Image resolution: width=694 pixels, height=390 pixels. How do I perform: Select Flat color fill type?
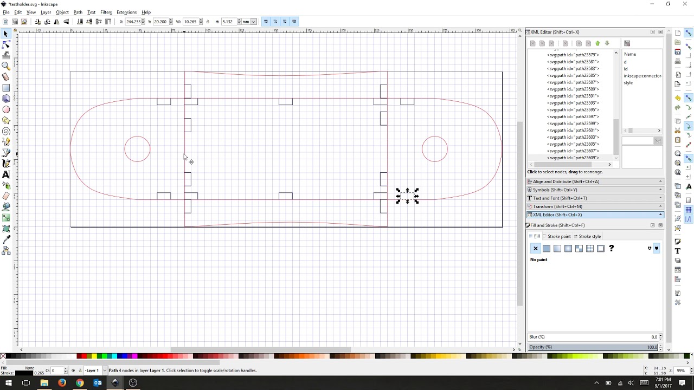(x=547, y=249)
